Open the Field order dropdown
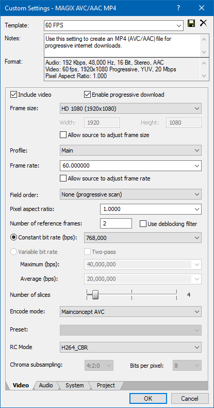This screenshot has height=408, width=214. (x=130, y=194)
